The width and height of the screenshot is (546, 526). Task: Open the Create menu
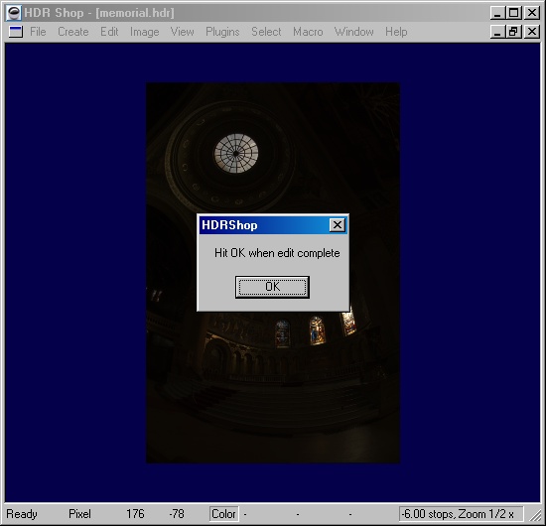73,32
